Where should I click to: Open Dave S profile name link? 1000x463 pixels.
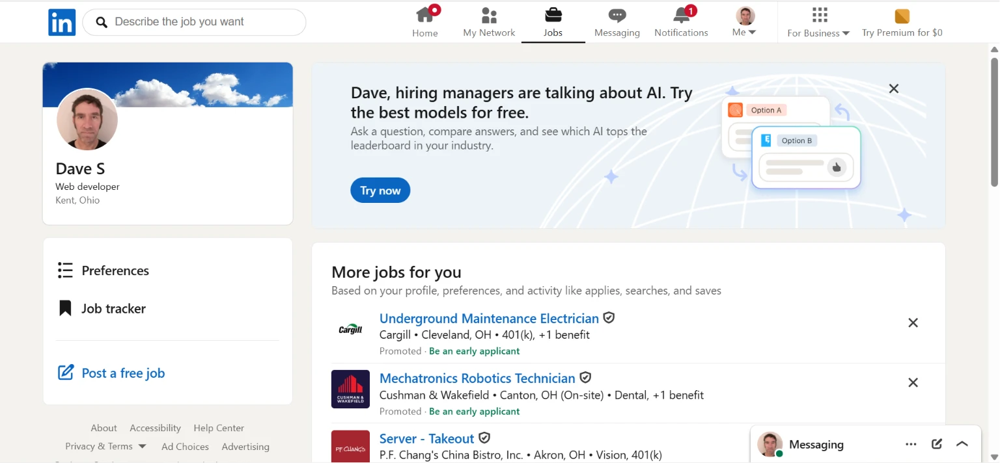click(80, 168)
